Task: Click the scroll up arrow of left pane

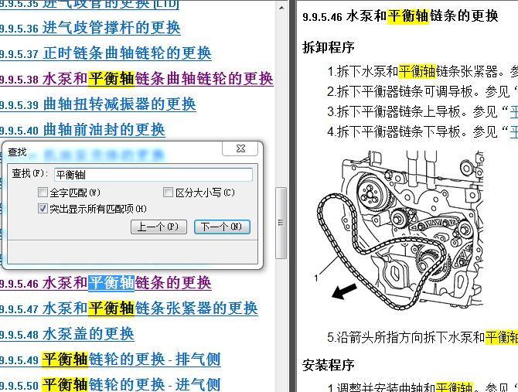Action: 281,8
